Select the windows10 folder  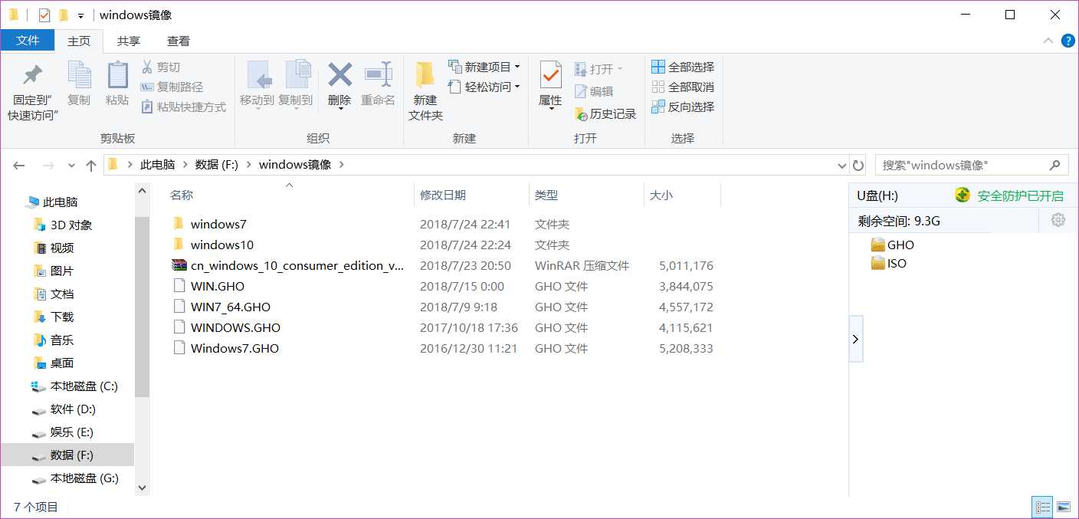coord(222,245)
